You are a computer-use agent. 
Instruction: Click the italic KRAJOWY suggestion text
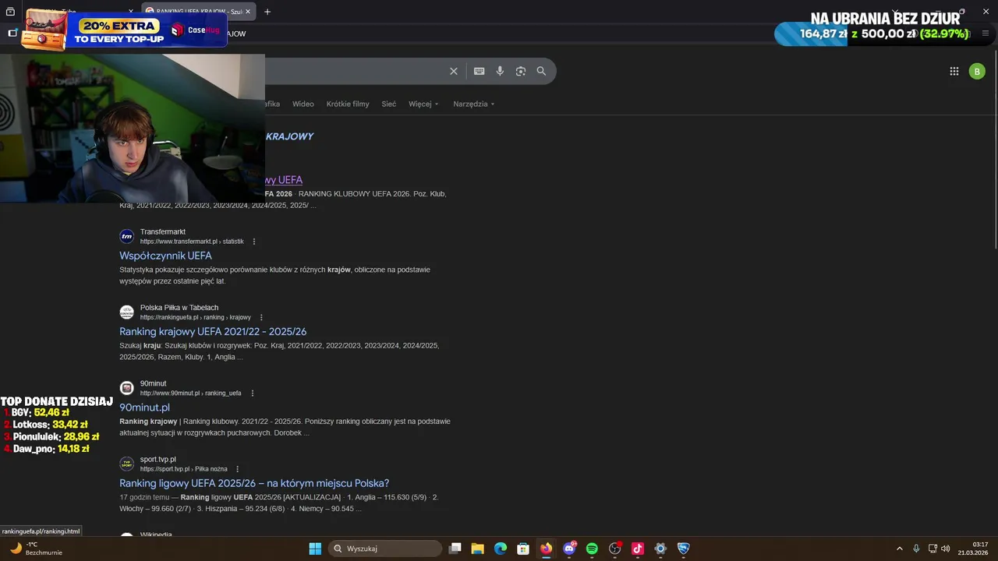click(x=289, y=136)
